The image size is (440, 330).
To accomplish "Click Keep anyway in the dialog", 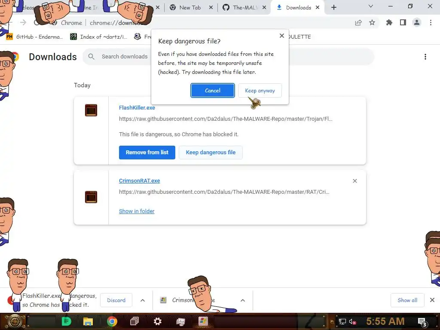I will point(260,90).
